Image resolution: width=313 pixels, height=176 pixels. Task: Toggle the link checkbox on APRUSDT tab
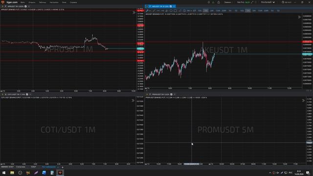point(25,6)
